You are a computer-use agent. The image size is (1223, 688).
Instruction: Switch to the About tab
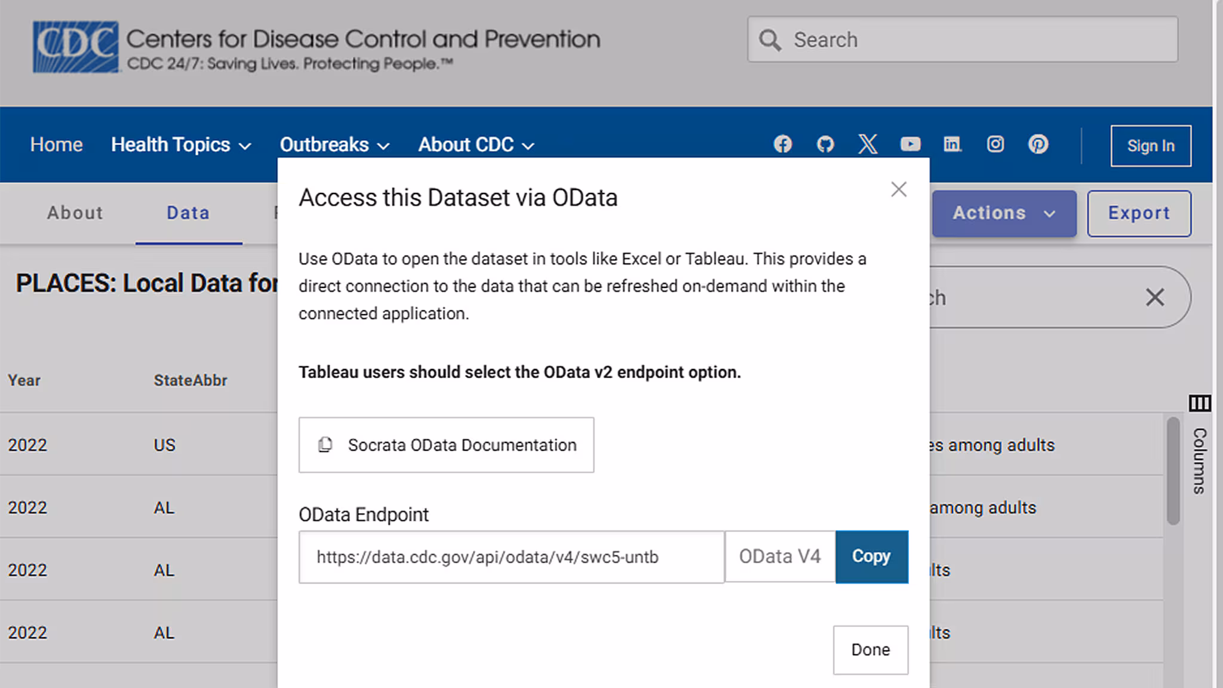point(75,213)
